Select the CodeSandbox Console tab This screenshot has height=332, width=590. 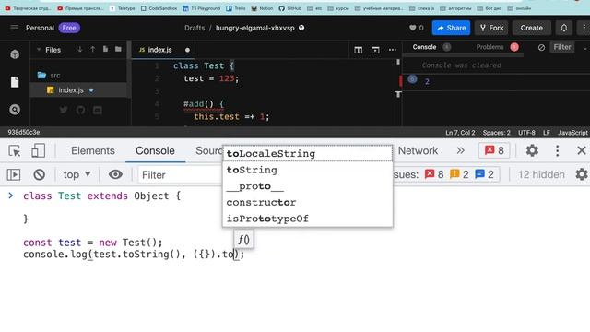[x=424, y=47]
